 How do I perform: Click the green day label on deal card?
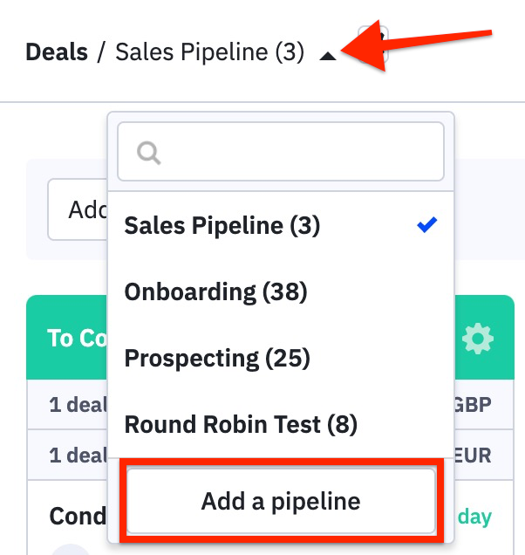[474, 517]
